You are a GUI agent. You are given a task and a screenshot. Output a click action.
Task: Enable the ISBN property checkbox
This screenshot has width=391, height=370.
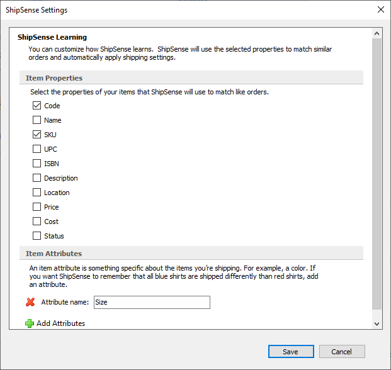pyautogui.click(x=37, y=164)
